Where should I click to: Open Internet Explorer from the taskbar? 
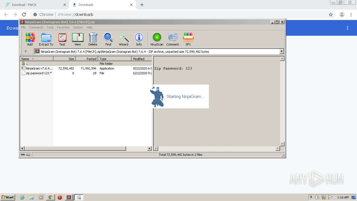tap(22, 197)
